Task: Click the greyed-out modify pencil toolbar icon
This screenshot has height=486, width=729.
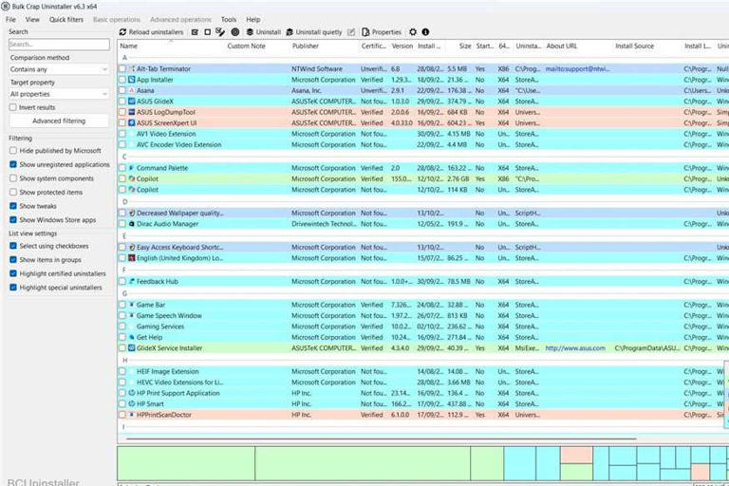Action: (x=351, y=32)
